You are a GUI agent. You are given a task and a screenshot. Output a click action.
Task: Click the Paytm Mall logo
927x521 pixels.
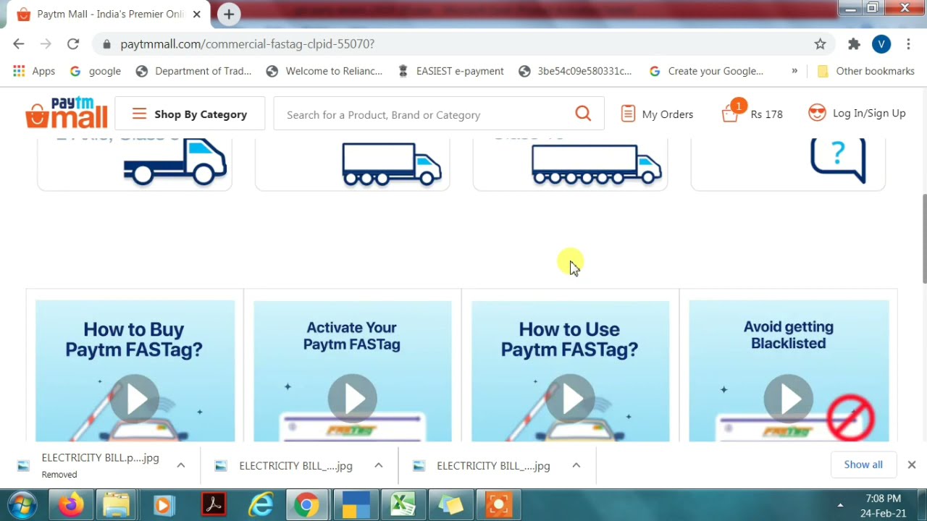67,114
